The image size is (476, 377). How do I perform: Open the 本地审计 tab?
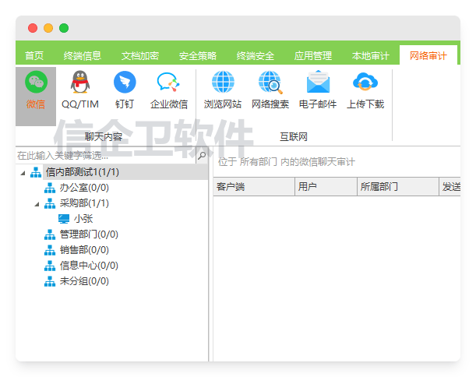370,56
